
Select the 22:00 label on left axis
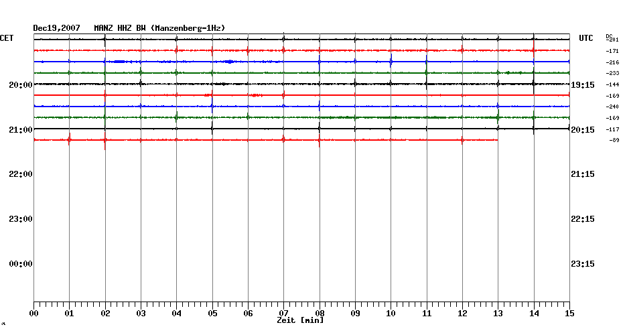(x=21, y=174)
